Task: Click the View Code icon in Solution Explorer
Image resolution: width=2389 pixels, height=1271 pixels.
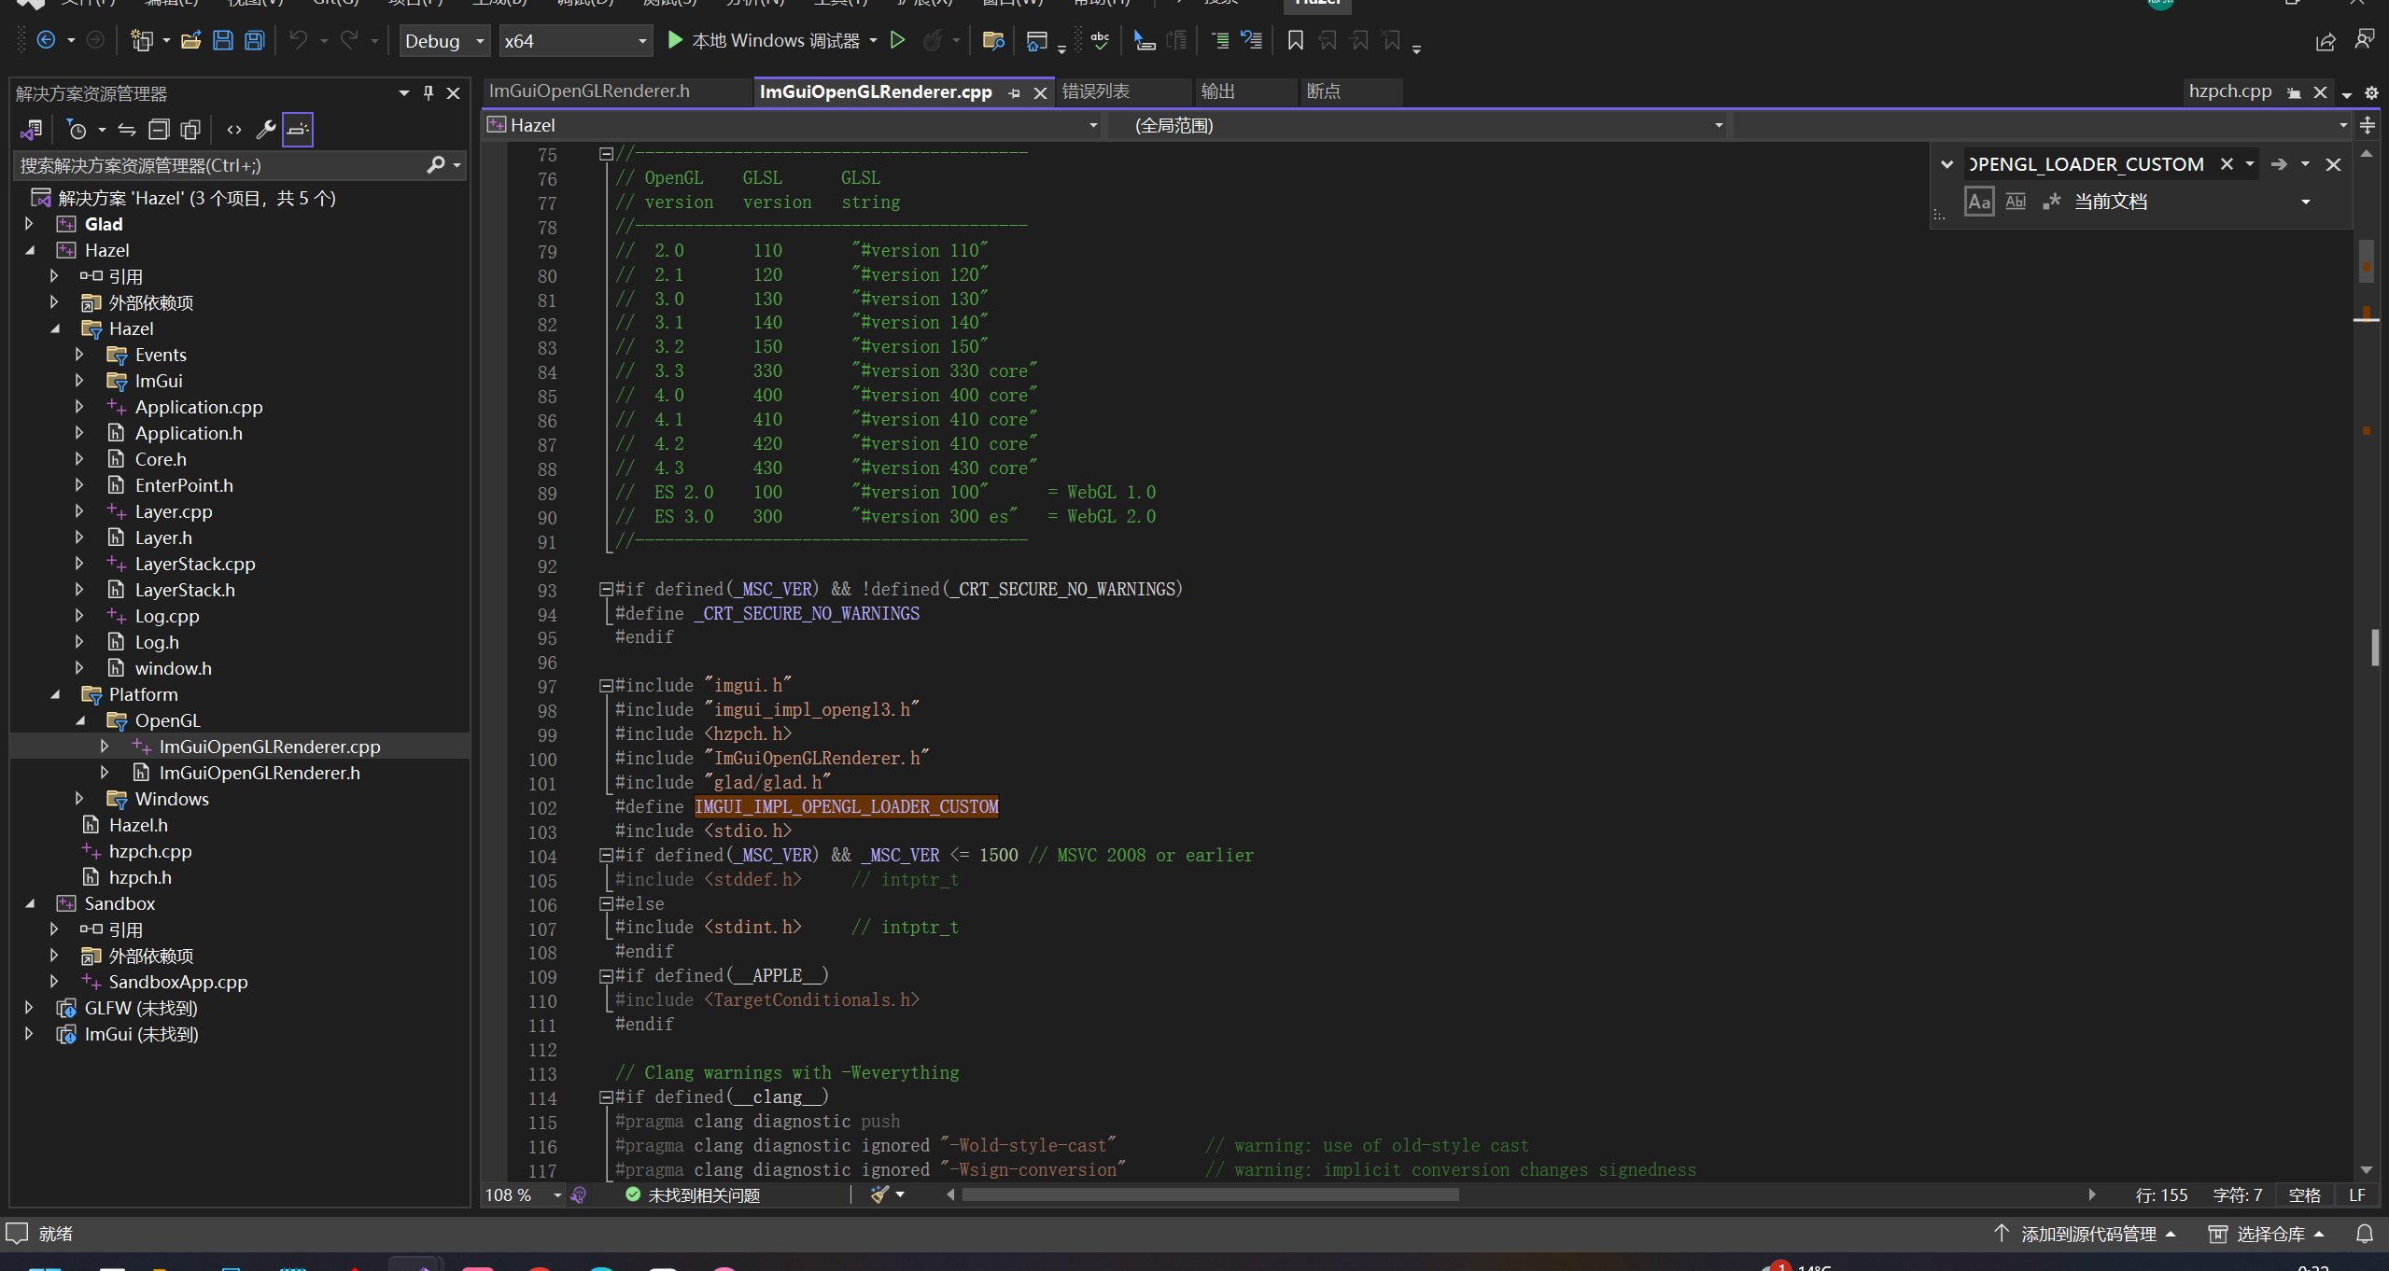Action: point(234,130)
